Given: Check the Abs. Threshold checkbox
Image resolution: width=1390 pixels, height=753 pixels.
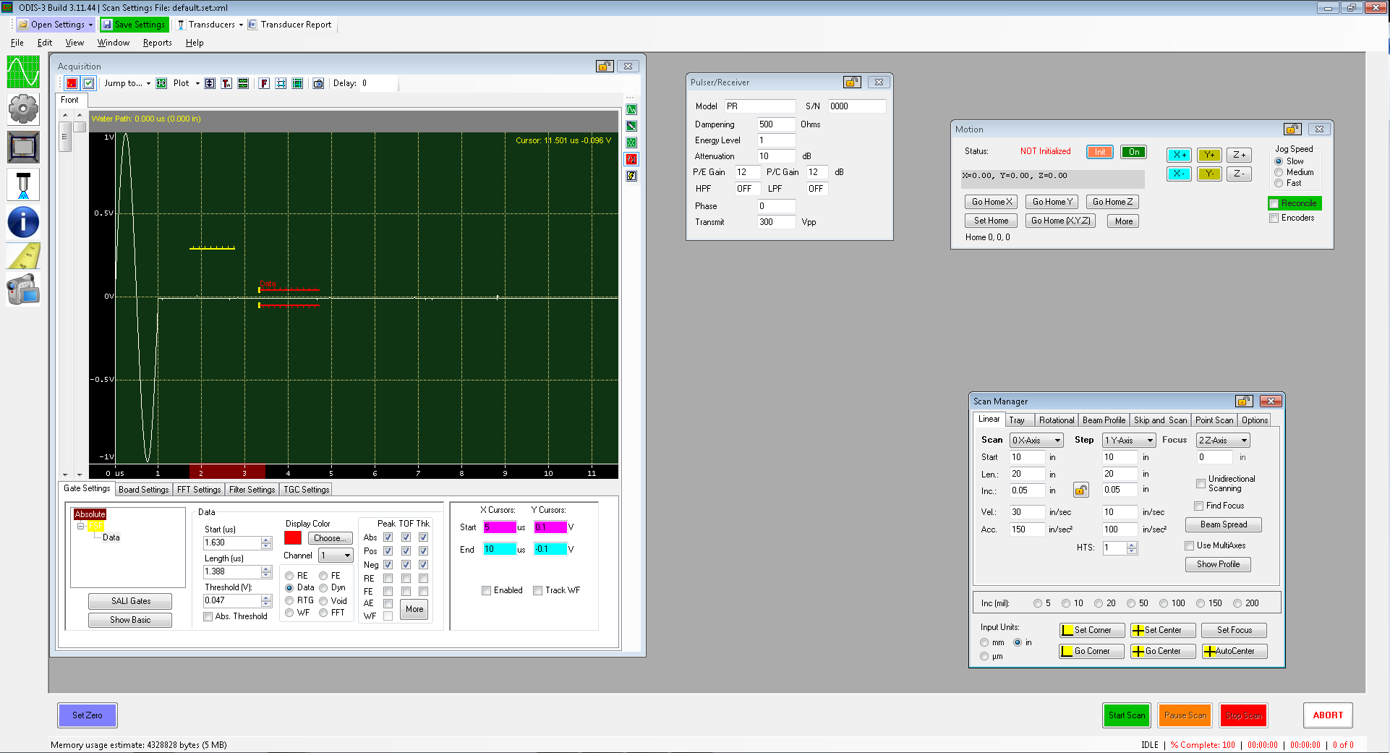Looking at the screenshot, I should click(208, 617).
